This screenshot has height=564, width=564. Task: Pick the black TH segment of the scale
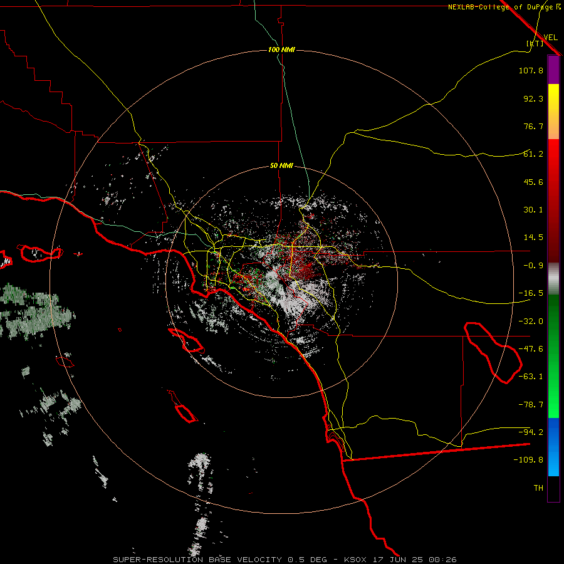553,488
